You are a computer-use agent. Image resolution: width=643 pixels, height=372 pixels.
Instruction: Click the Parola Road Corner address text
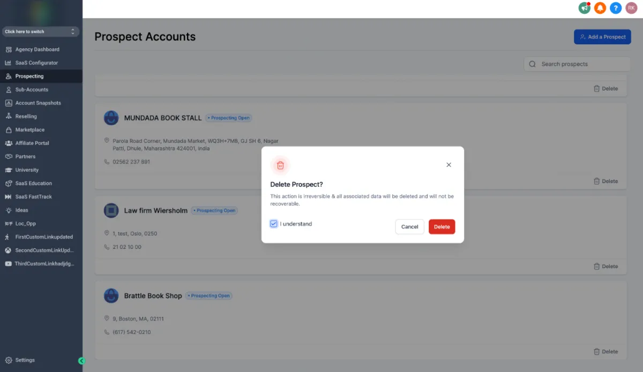pos(196,145)
